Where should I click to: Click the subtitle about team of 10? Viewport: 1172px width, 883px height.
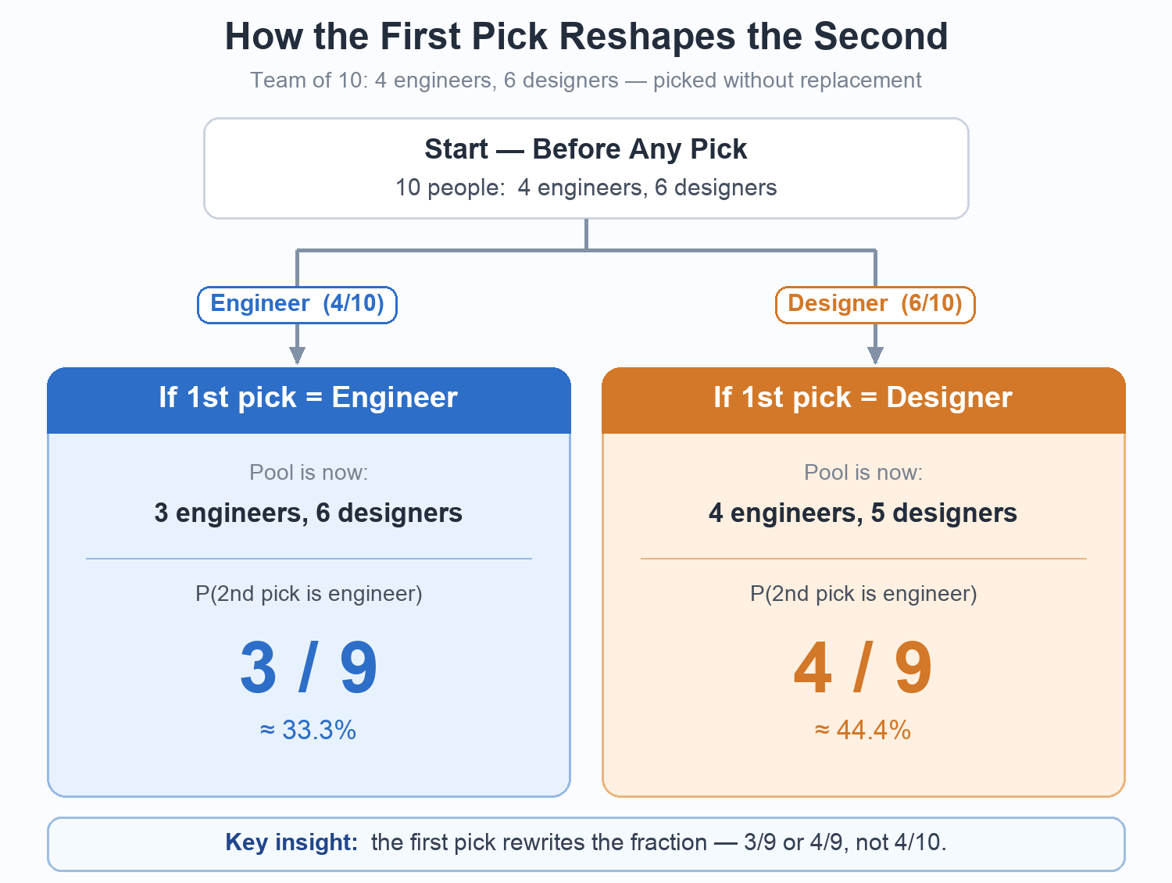pyautogui.click(x=586, y=80)
